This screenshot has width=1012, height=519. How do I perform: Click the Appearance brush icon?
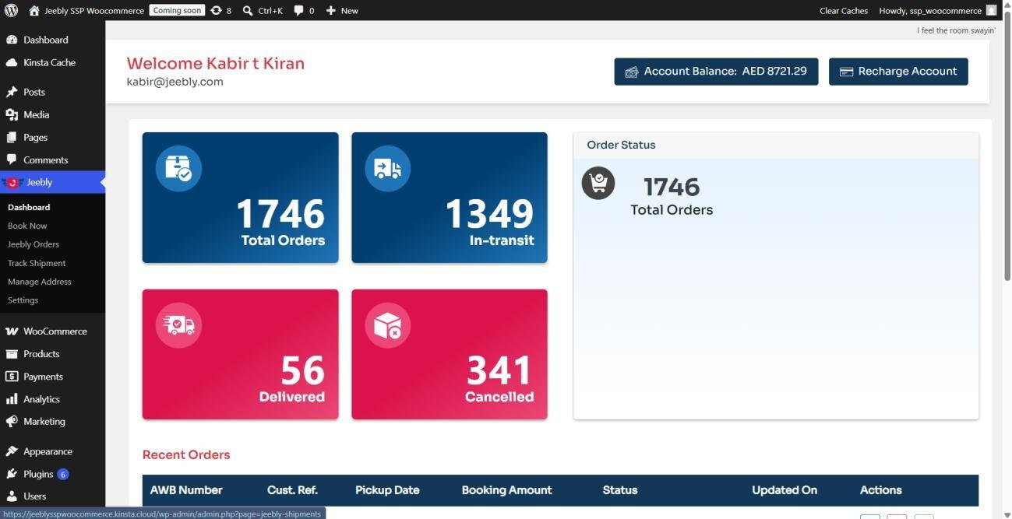[12, 451]
